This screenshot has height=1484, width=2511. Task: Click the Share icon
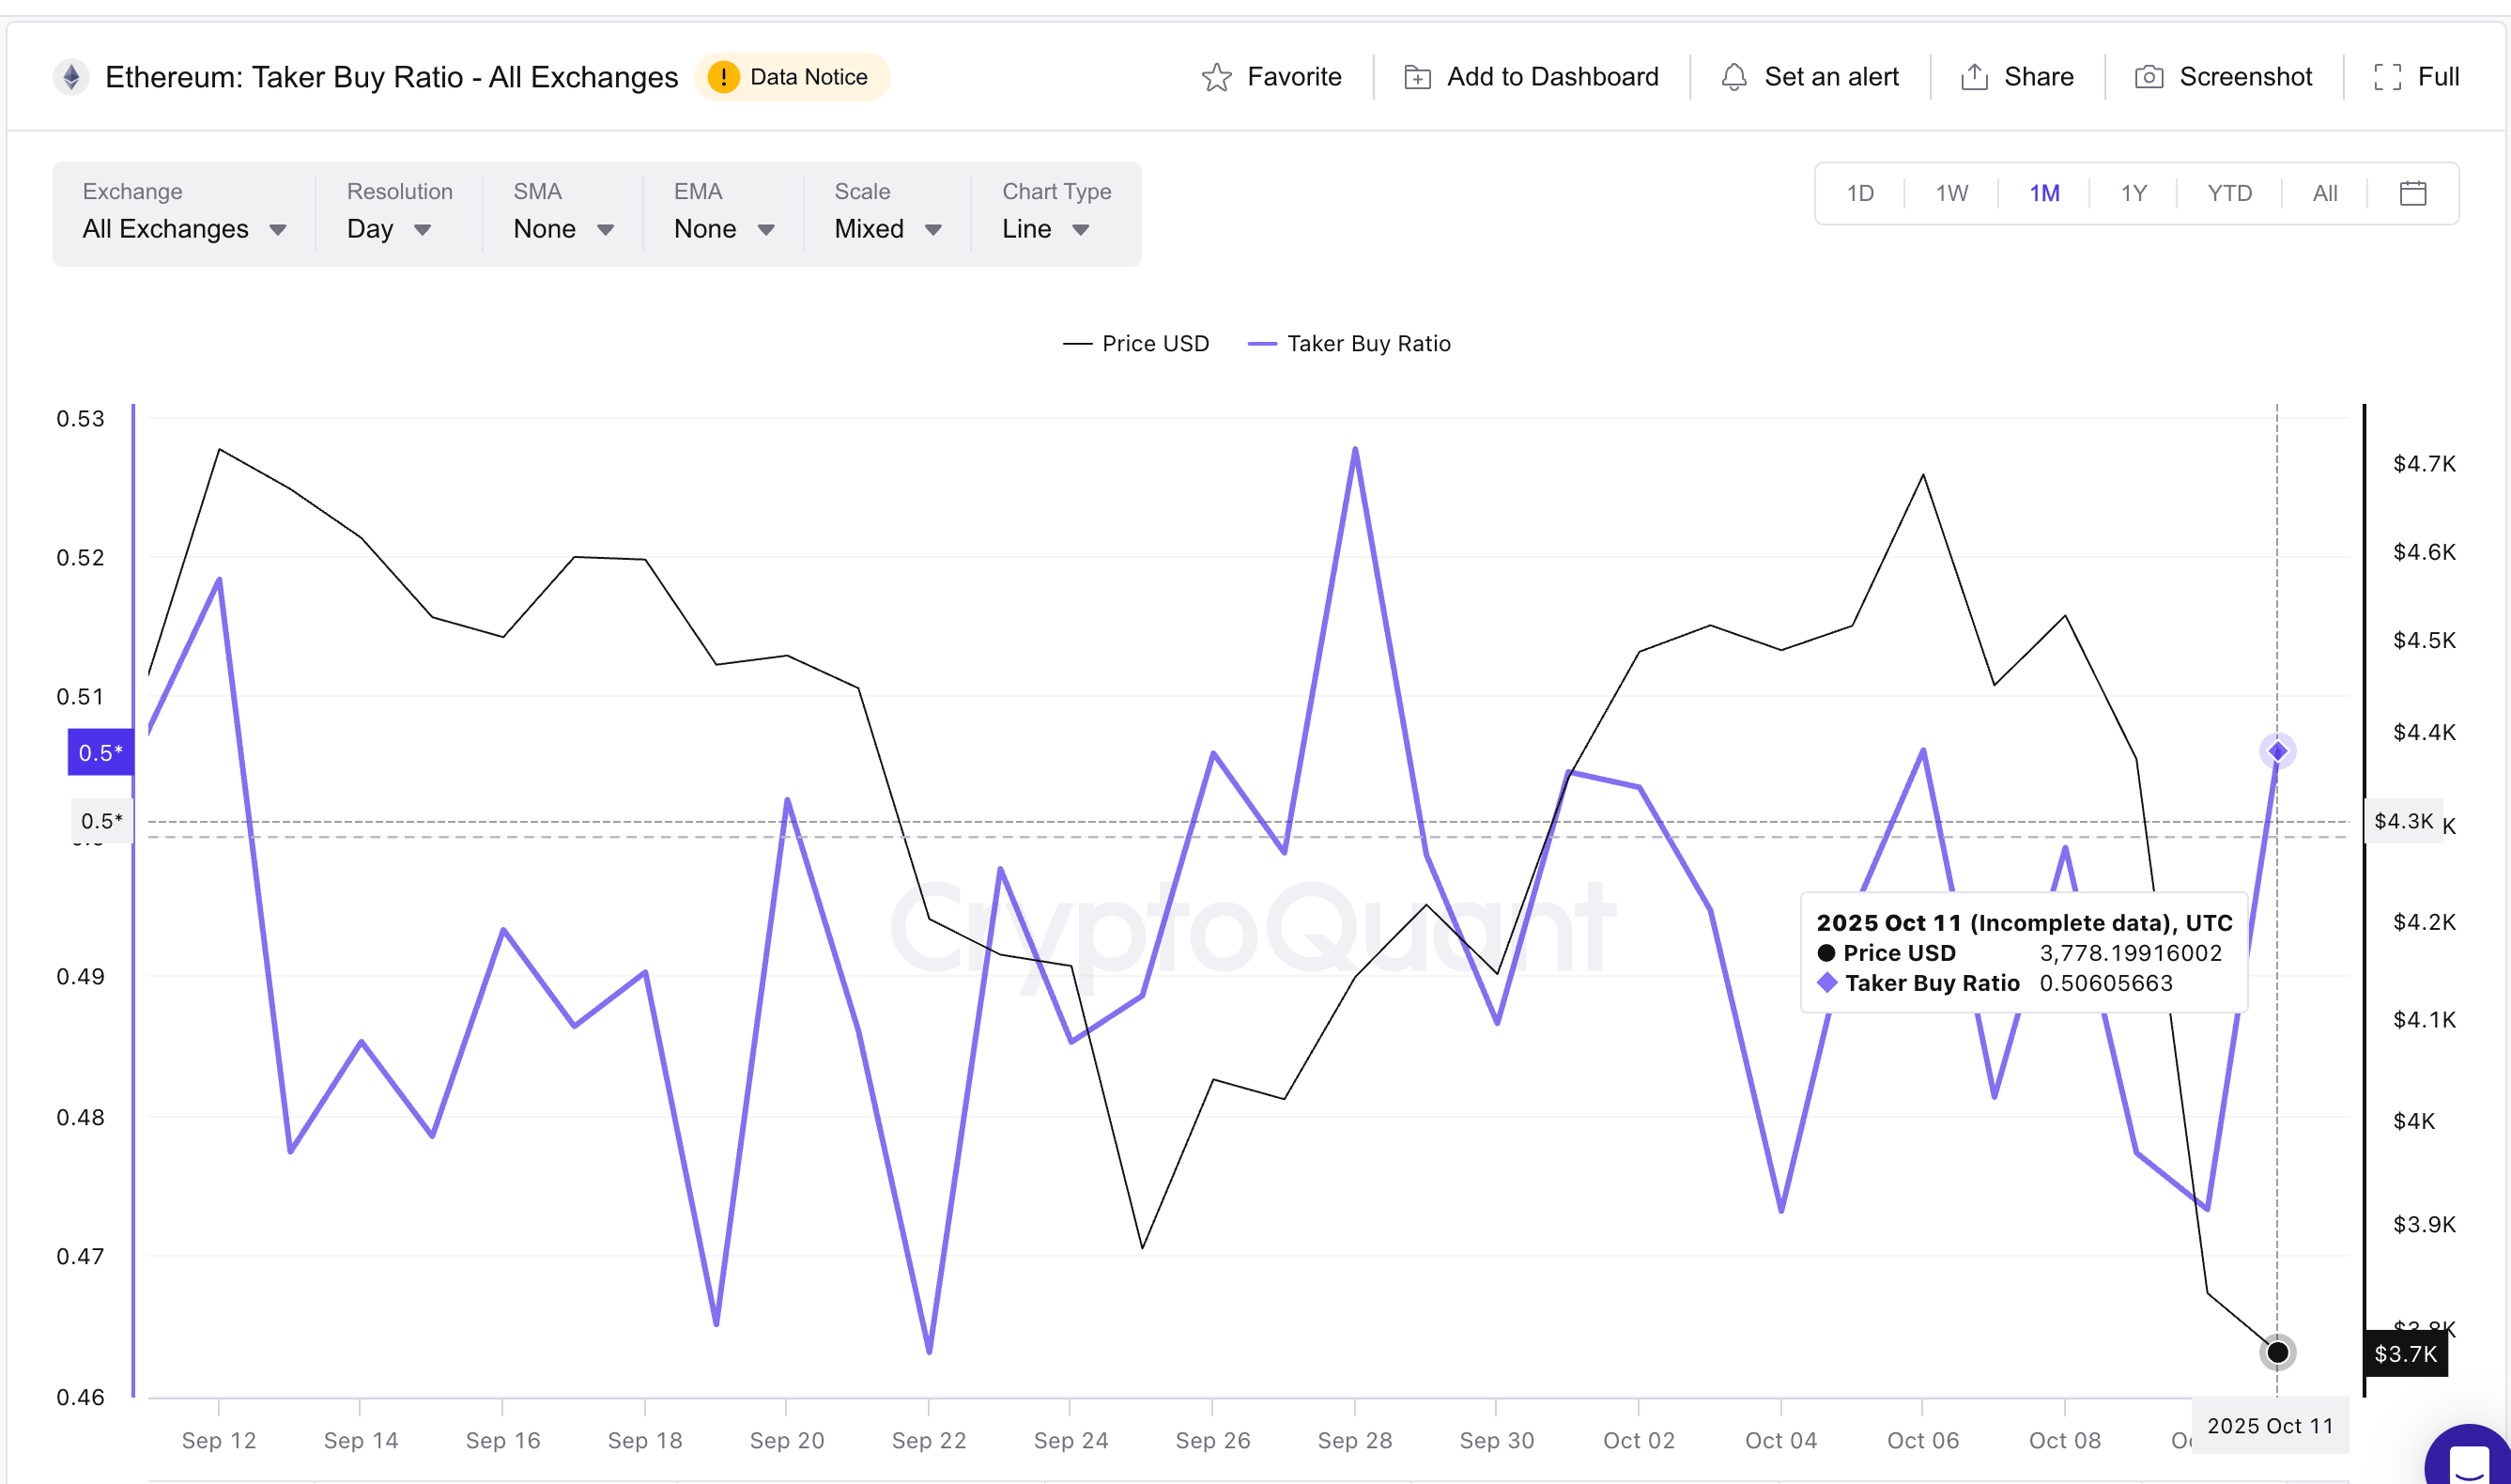click(x=1973, y=76)
